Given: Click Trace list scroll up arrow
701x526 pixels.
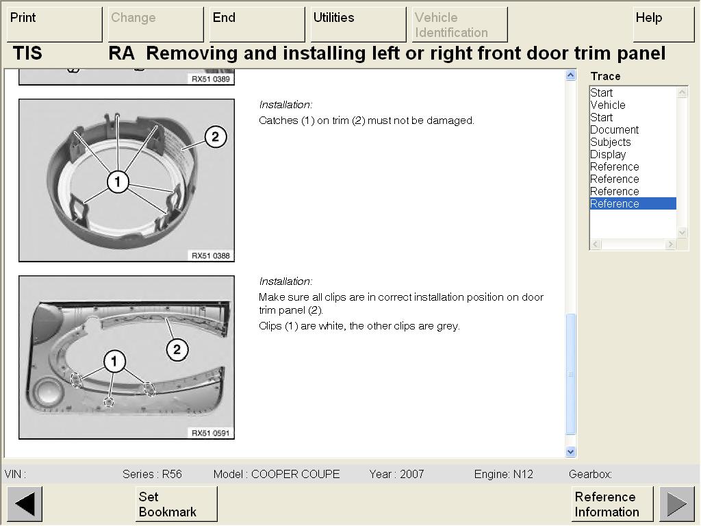Looking at the screenshot, I should pos(682,92).
